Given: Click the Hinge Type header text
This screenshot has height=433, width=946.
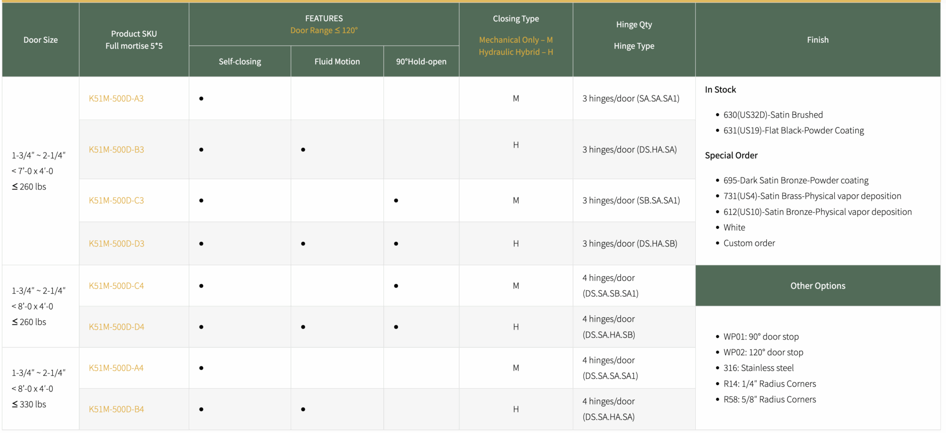Looking at the screenshot, I should click(x=634, y=46).
